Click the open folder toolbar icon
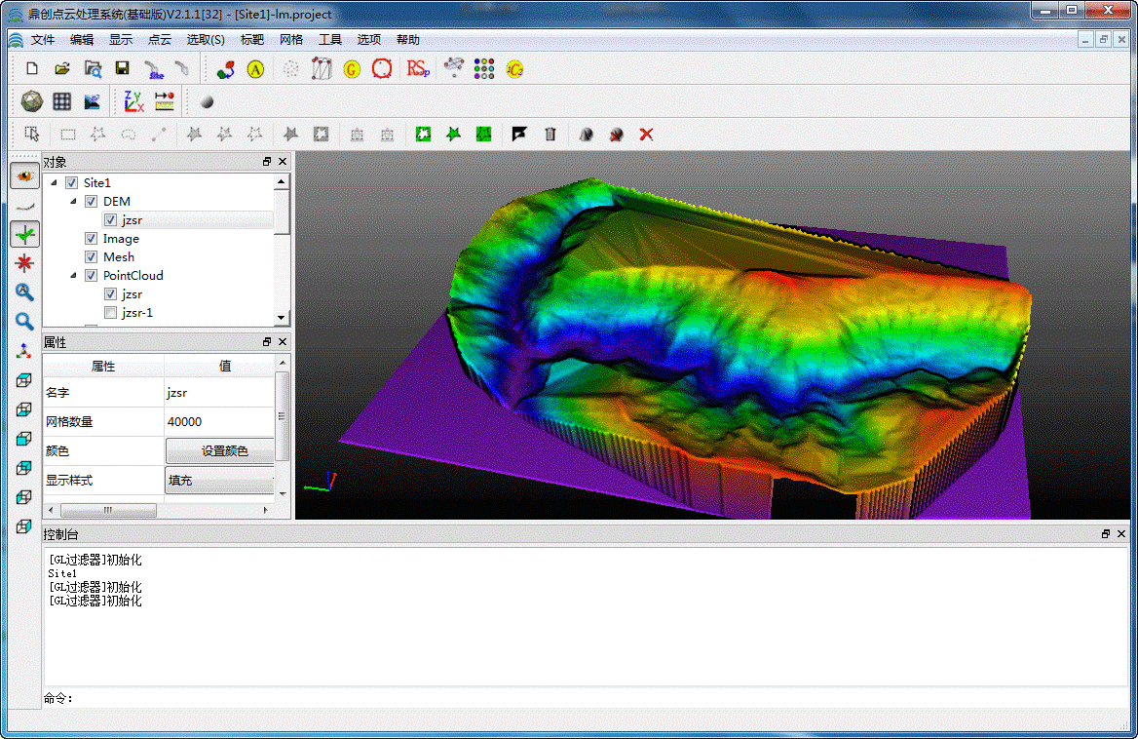 [x=62, y=68]
